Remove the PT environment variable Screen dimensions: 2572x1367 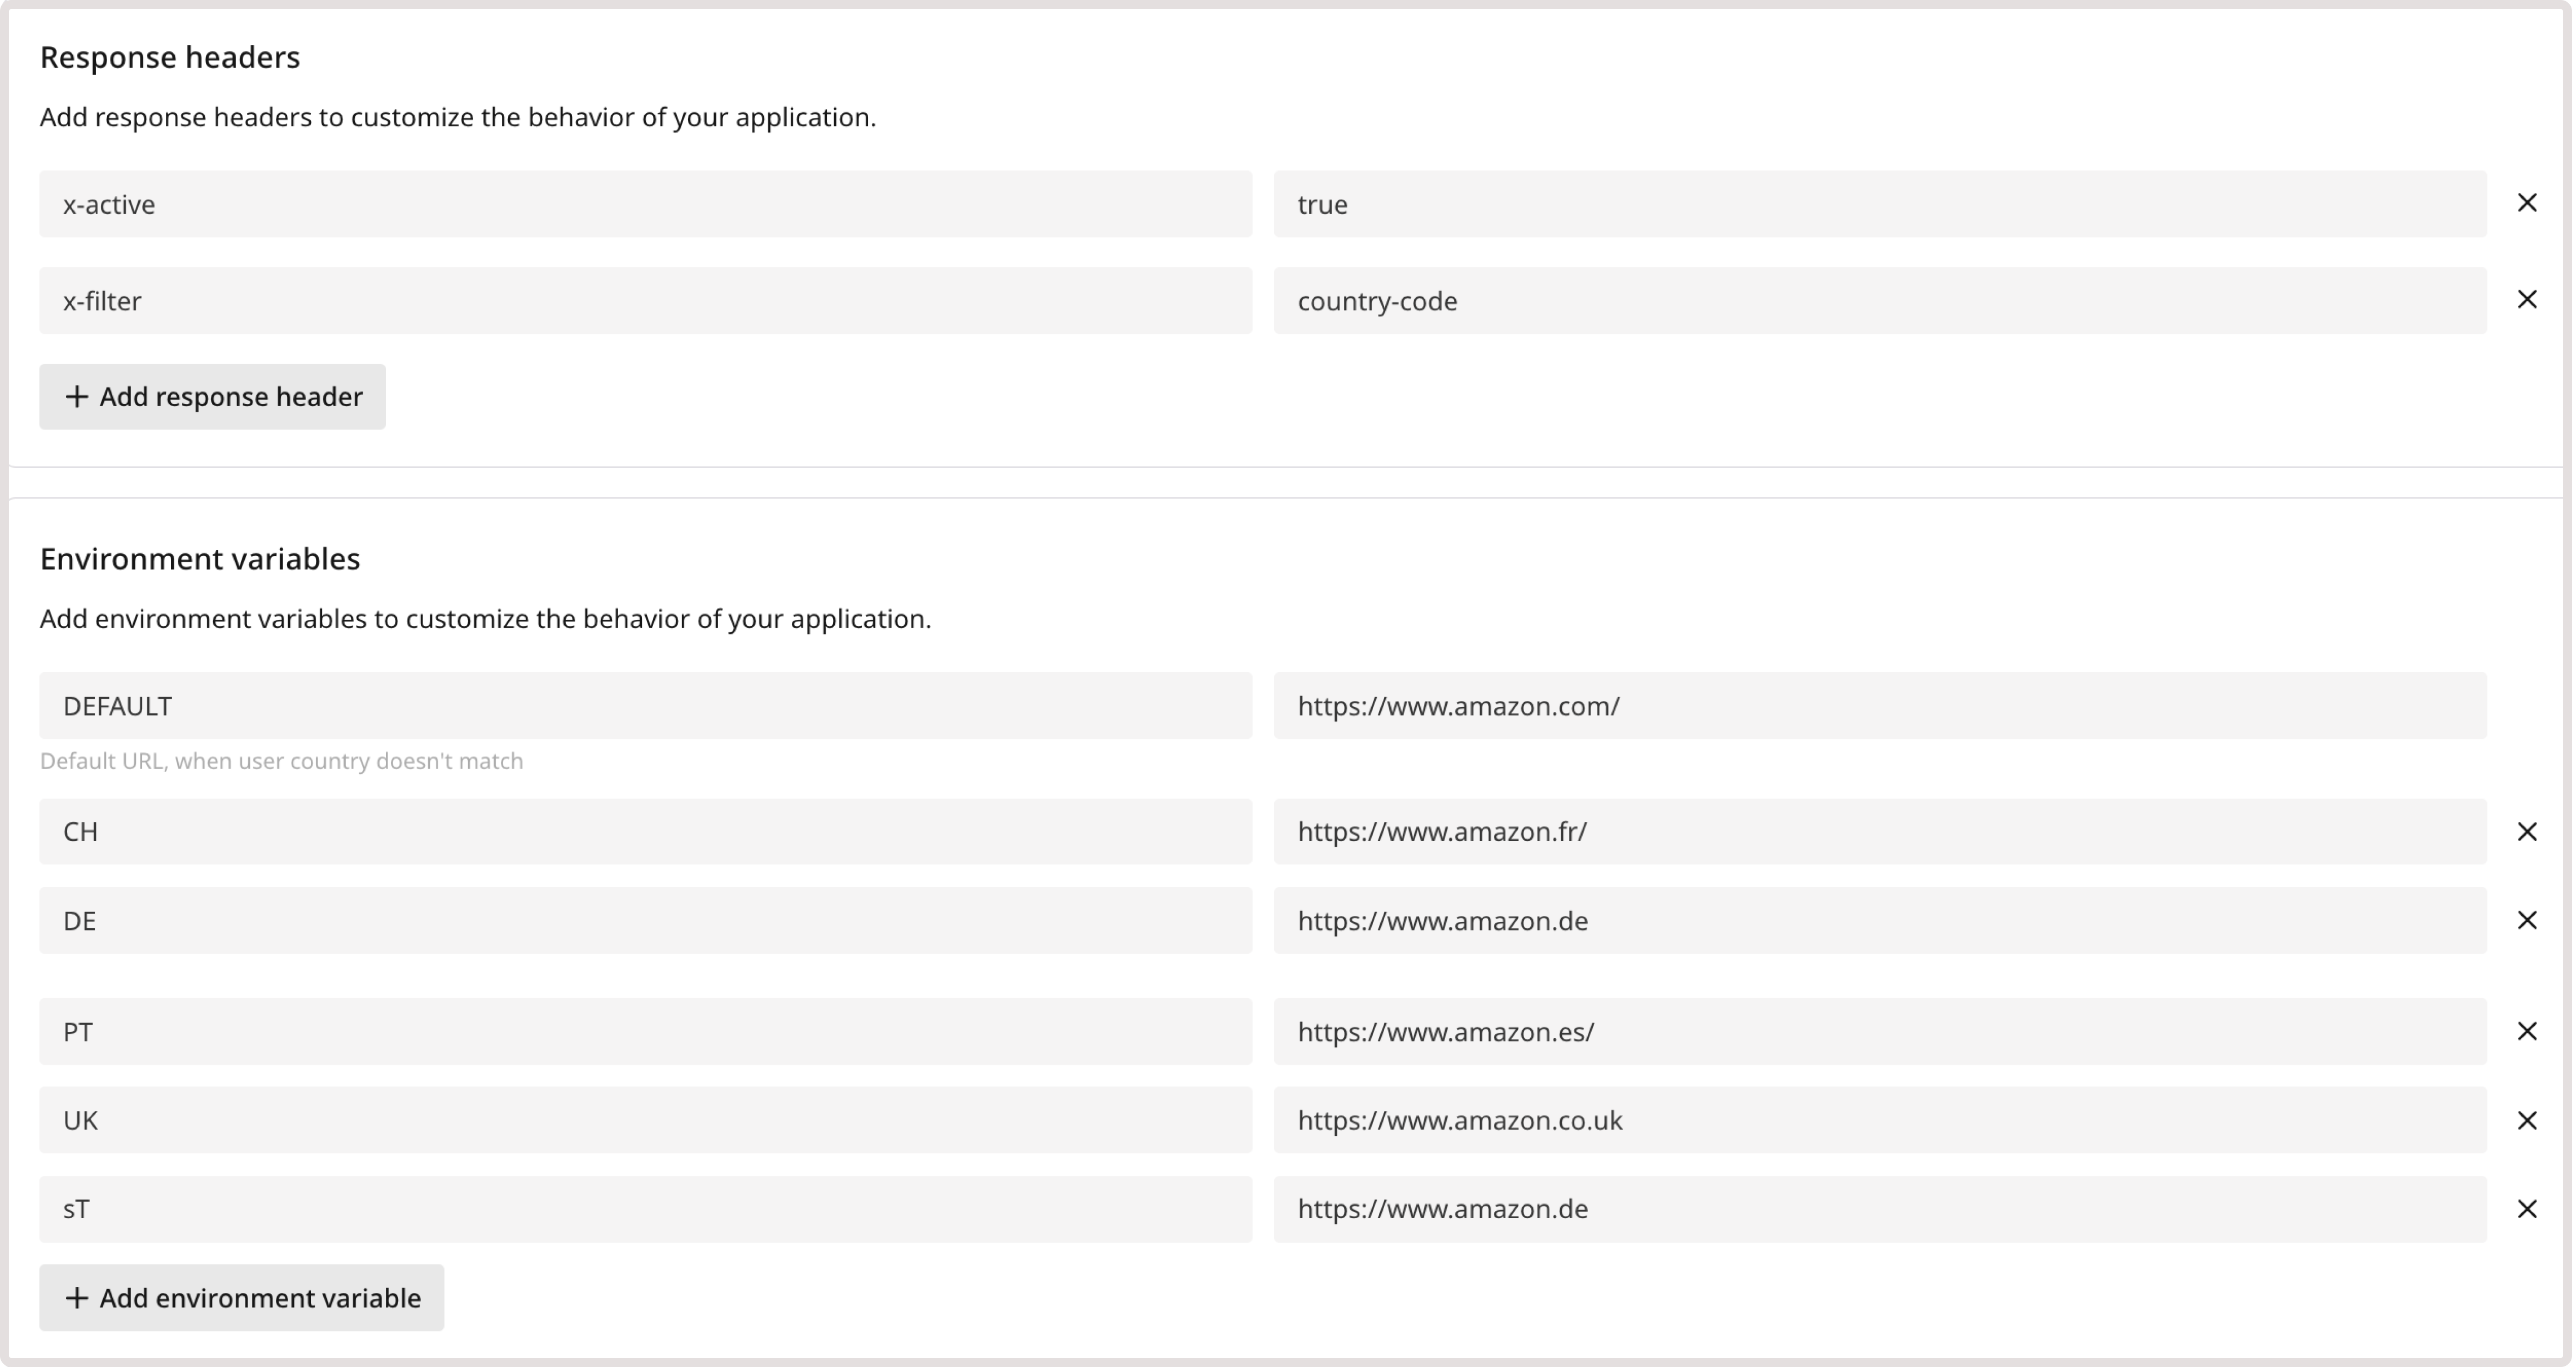(2526, 1031)
